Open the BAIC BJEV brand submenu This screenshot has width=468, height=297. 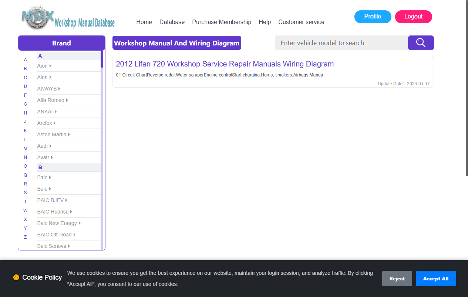[52, 200]
